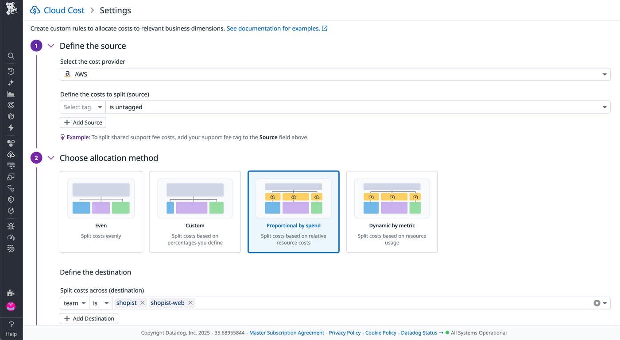Screen dimensions: 620x340
Task: Choose the Custom allocation method
Action: pos(195,212)
